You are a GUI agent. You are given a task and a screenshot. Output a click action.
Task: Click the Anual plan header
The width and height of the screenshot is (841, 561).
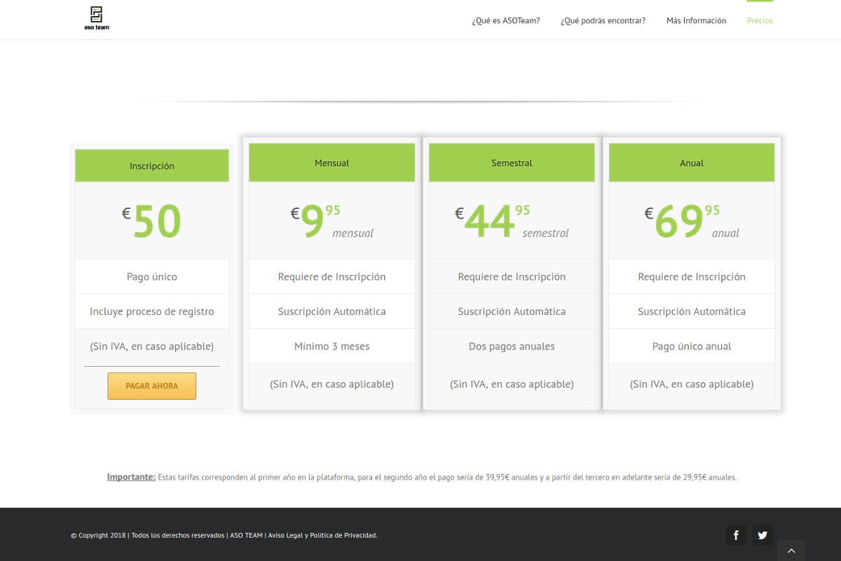click(692, 163)
